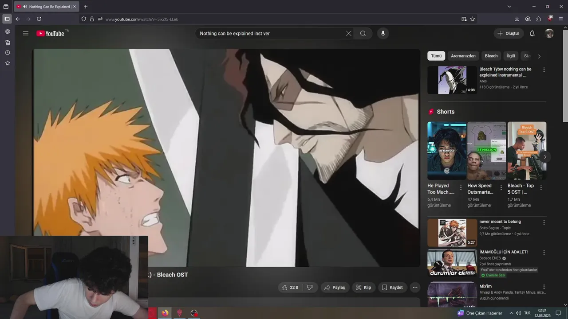
Task: Like the video (22 B)
Action: [x=290, y=288]
